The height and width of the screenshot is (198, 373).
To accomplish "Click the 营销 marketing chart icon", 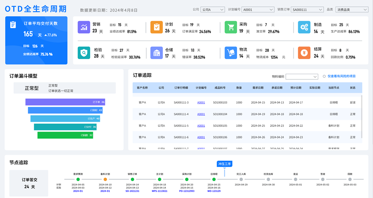I will point(84,27).
